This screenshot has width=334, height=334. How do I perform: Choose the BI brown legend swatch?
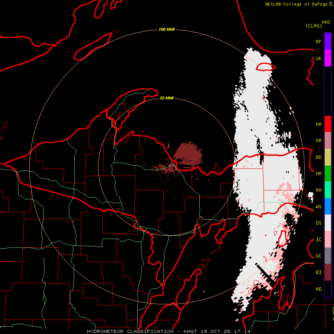328,272
